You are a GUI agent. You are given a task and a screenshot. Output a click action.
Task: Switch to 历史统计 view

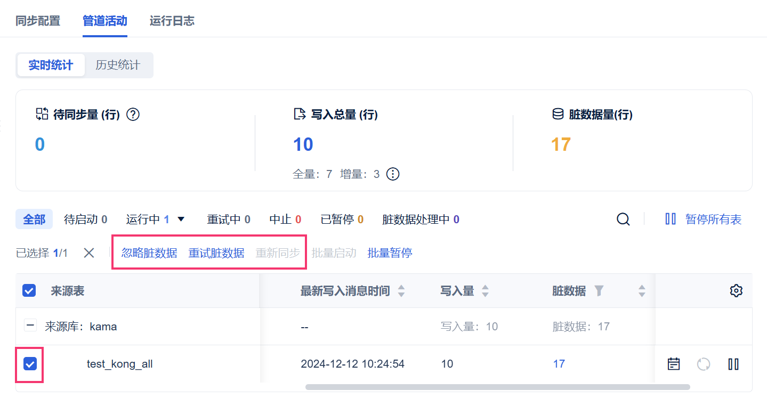[118, 65]
